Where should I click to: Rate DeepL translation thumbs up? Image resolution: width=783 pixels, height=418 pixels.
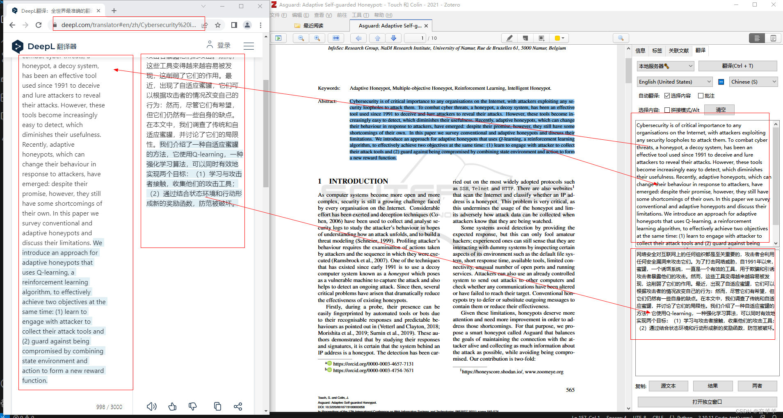pos(172,406)
